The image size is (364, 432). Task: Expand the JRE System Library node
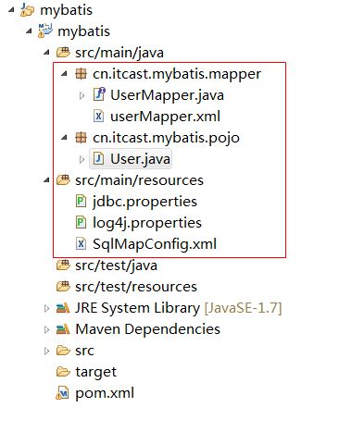click(x=46, y=308)
